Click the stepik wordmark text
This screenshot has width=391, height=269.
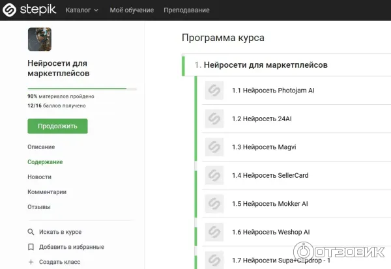(38, 10)
